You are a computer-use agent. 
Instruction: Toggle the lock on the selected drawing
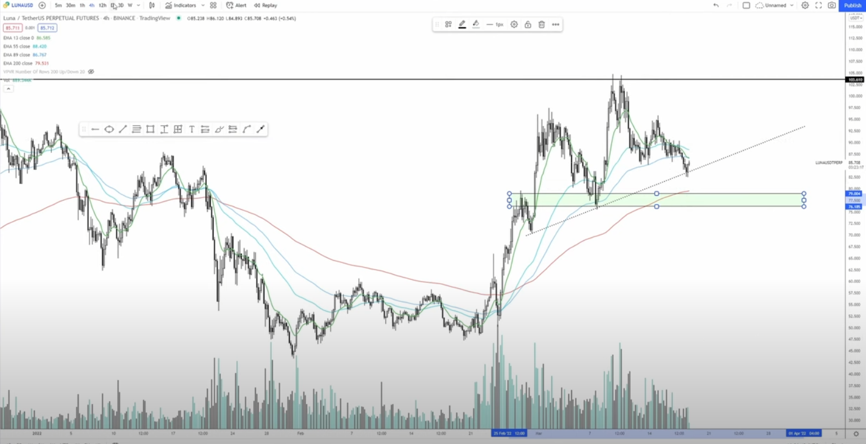[528, 24]
